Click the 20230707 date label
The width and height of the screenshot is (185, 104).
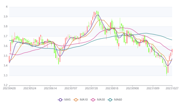pos(71,88)
